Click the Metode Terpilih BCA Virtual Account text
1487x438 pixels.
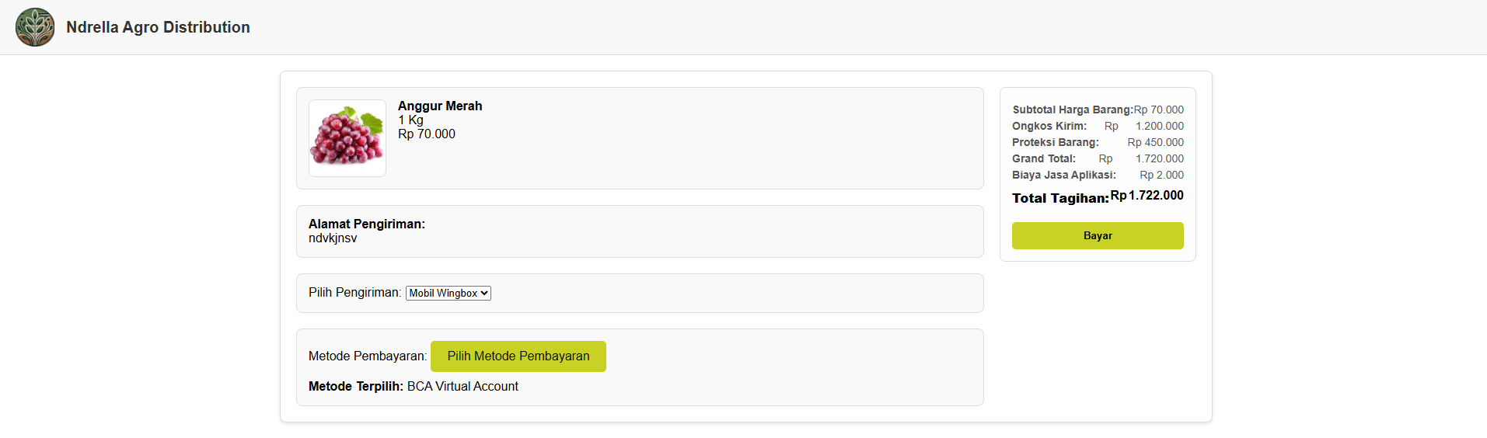pyautogui.click(x=463, y=386)
